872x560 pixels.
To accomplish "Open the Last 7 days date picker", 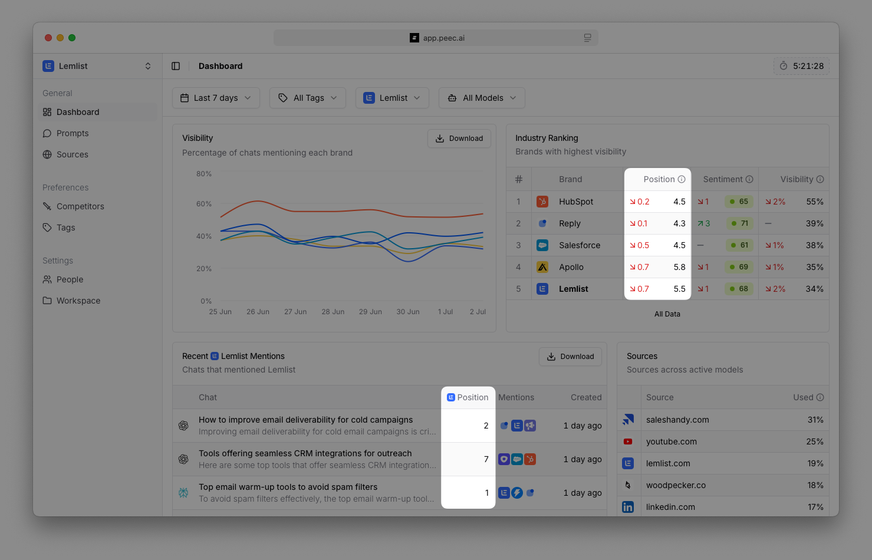I will pyautogui.click(x=216, y=98).
